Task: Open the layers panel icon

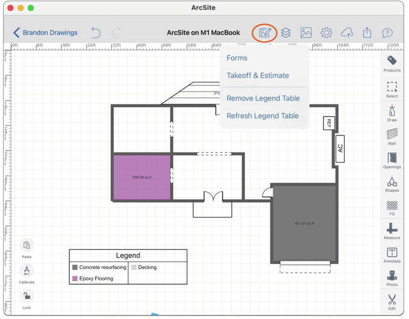Action: [x=286, y=33]
